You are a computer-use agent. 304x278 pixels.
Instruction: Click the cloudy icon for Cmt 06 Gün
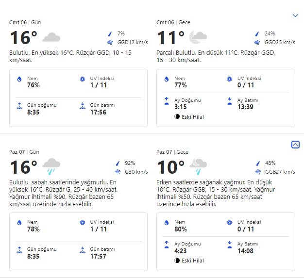point(51,37)
